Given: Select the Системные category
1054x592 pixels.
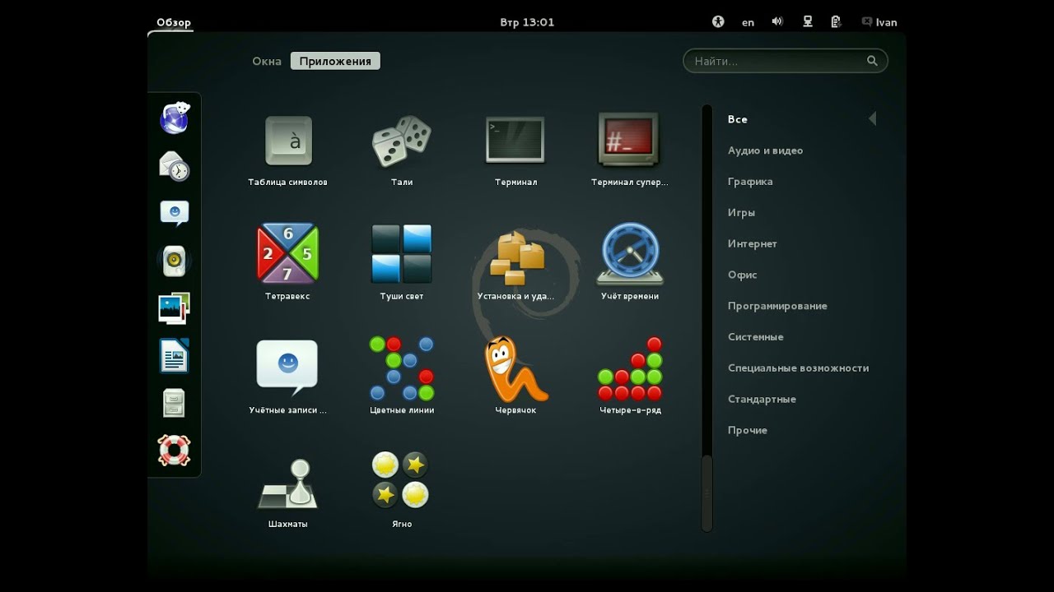Looking at the screenshot, I should (755, 337).
